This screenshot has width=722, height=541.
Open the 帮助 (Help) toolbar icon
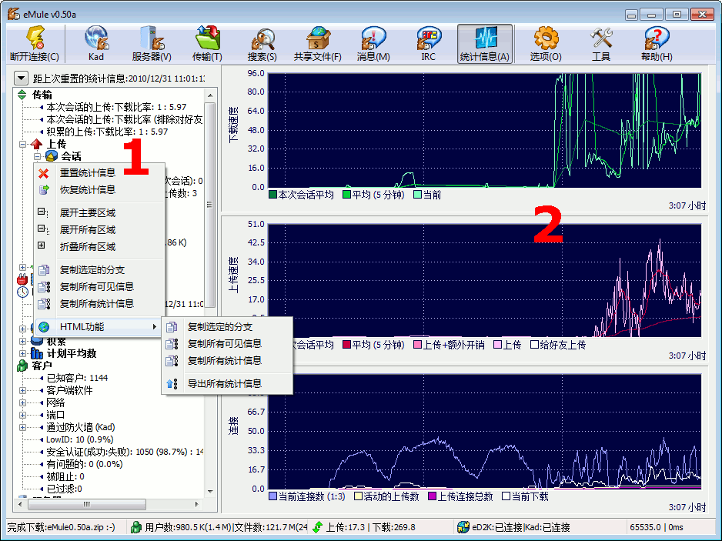657,43
